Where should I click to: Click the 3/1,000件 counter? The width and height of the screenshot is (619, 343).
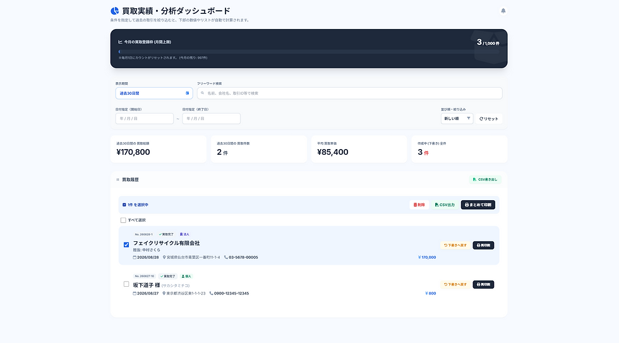coord(488,42)
